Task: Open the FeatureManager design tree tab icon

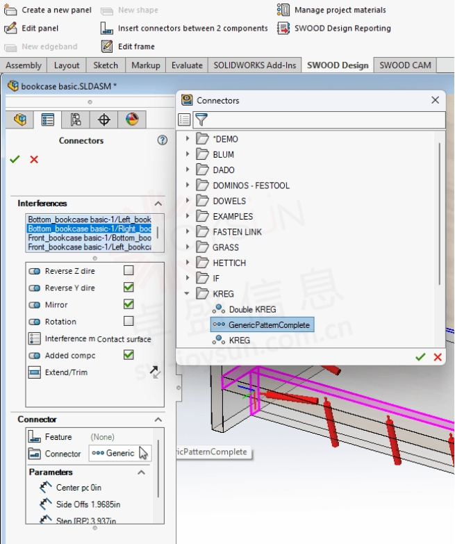Action: (x=20, y=119)
